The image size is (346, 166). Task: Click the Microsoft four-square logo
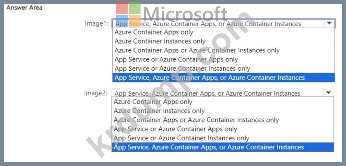point(129,14)
